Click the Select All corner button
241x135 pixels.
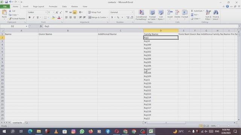(2, 31)
